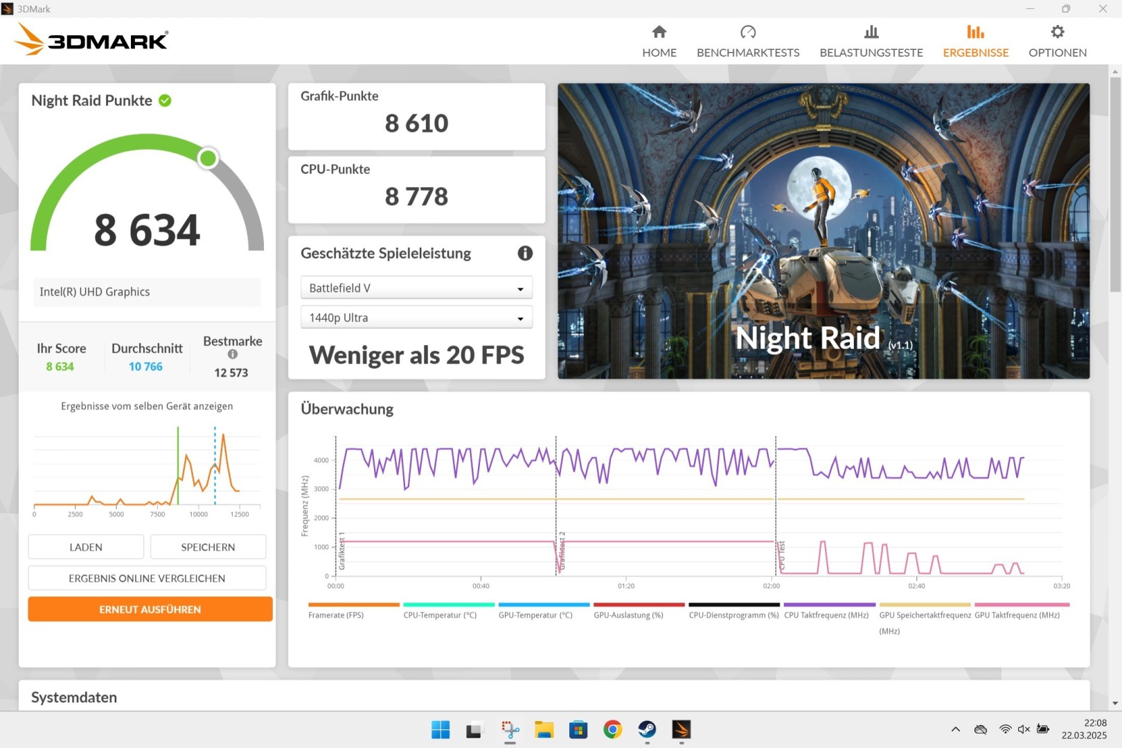Open Task View in the taskbar
The height and width of the screenshot is (748, 1122).
(474, 729)
